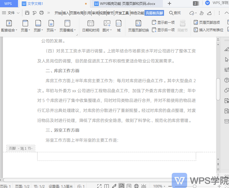Image resolution: width=229 pixels, height=188 pixels.
Task: Open the 配套组合 dropdown
Action: 9,26
